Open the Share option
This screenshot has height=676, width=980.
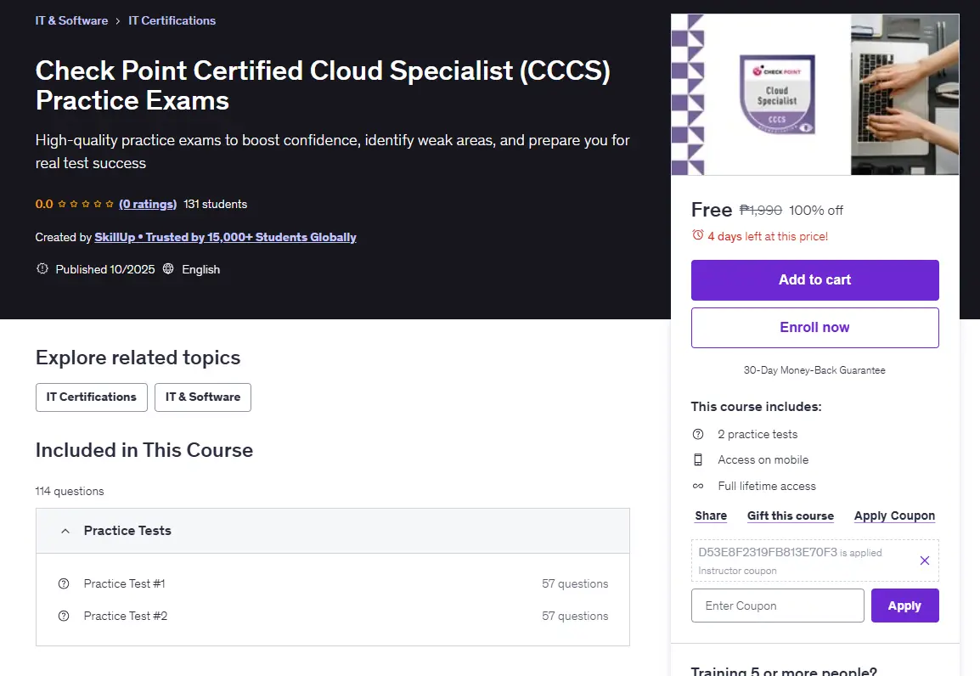711,516
